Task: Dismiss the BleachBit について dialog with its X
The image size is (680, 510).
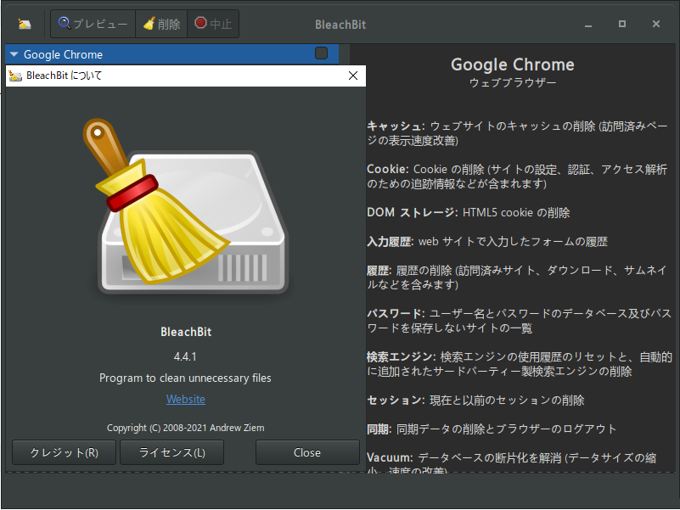Action: click(x=352, y=76)
